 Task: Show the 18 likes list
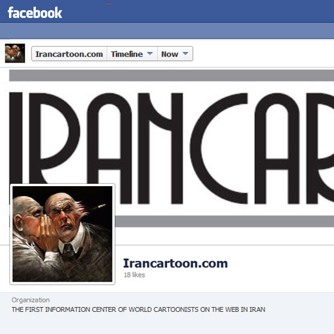(x=134, y=275)
